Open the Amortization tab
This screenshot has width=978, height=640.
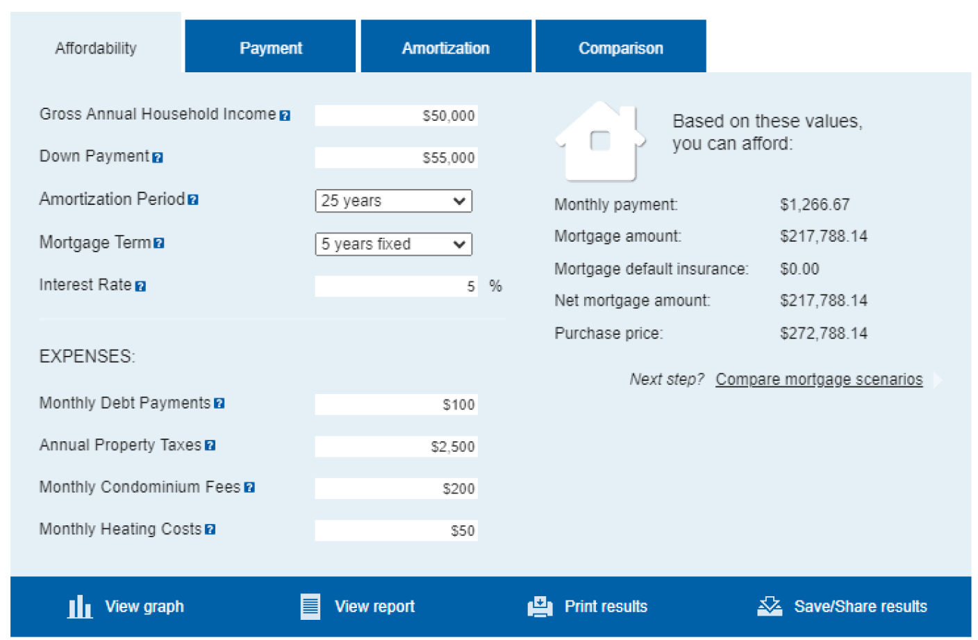point(445,47)
